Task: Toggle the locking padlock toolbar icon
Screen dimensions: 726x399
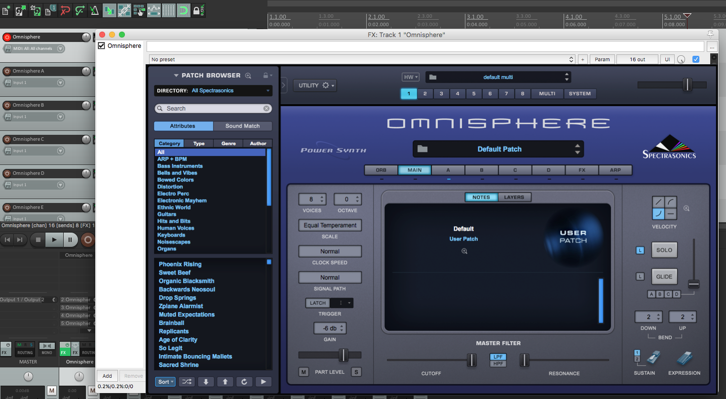Action: (x=198, y=10)
